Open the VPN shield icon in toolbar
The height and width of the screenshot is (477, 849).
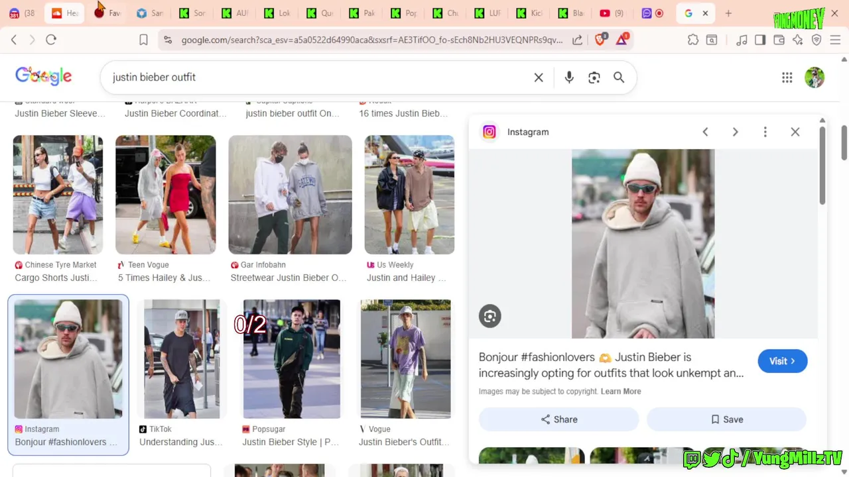point(816,40)
